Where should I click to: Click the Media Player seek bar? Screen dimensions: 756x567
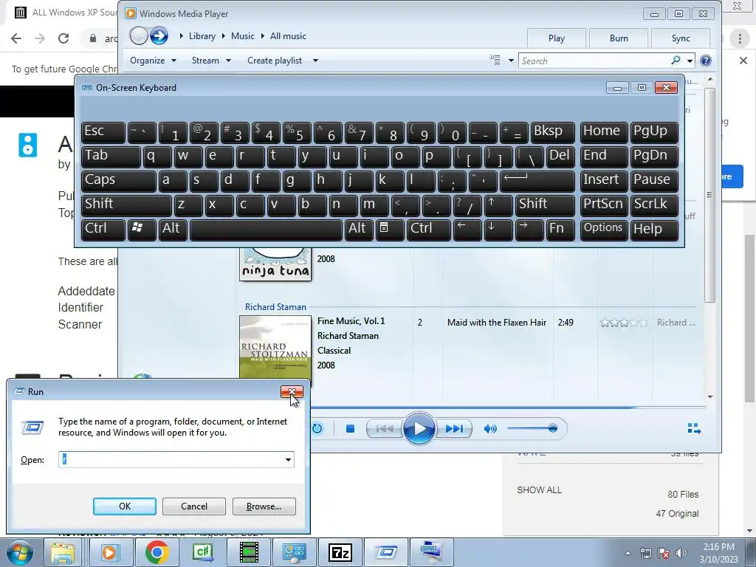(x=508, y=408)
